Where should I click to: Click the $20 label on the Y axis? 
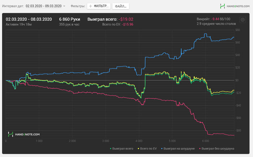click(238, 68)
